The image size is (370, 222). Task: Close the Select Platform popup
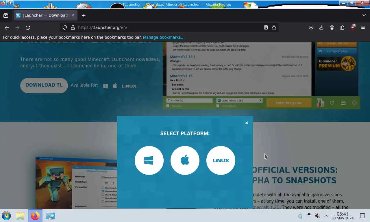247,123
